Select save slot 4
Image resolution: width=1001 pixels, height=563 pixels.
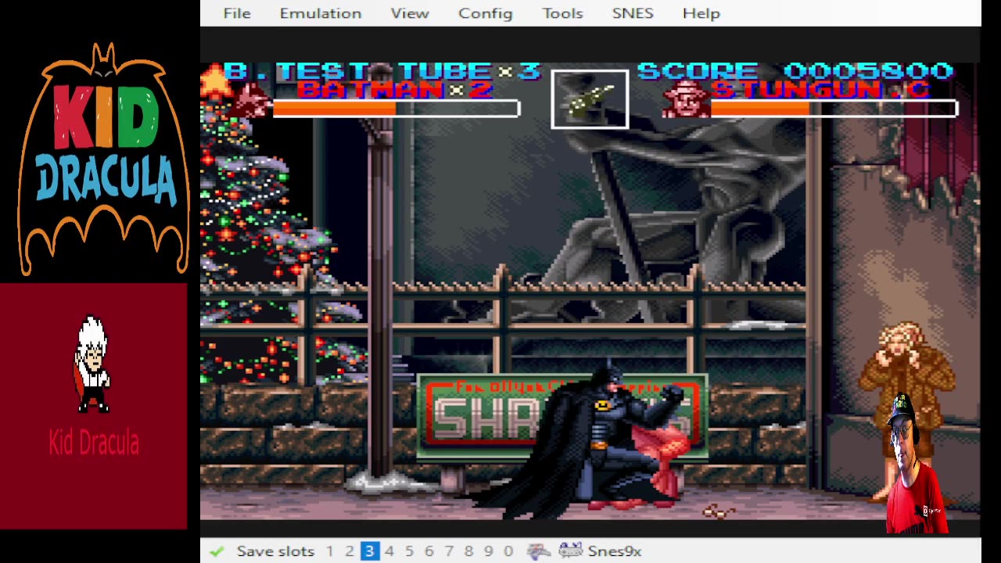click(389, 551)
